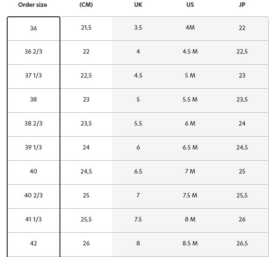Image resolution: width=277 pixels, height=257 pixels.
Task: Choose order size 40 2/3 cell
Action: pyautogui.click(x=34, y=195)
